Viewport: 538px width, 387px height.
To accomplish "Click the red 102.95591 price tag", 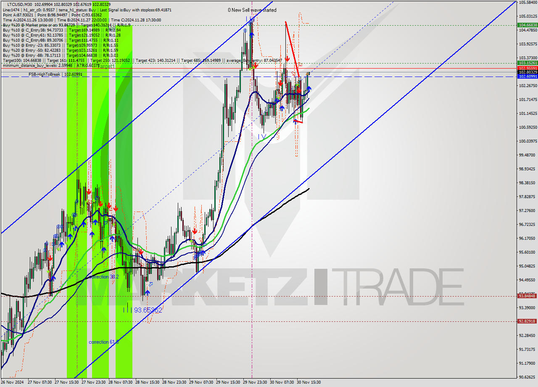I will pyautogui.click(x=527, y=68).
